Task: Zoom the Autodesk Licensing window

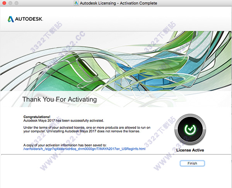Action: tap(16, 3)
